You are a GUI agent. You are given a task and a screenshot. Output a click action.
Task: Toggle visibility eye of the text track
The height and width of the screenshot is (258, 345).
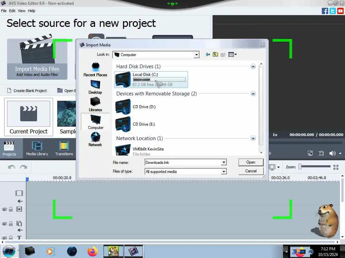pyautogui.click(x=4, y=238)
